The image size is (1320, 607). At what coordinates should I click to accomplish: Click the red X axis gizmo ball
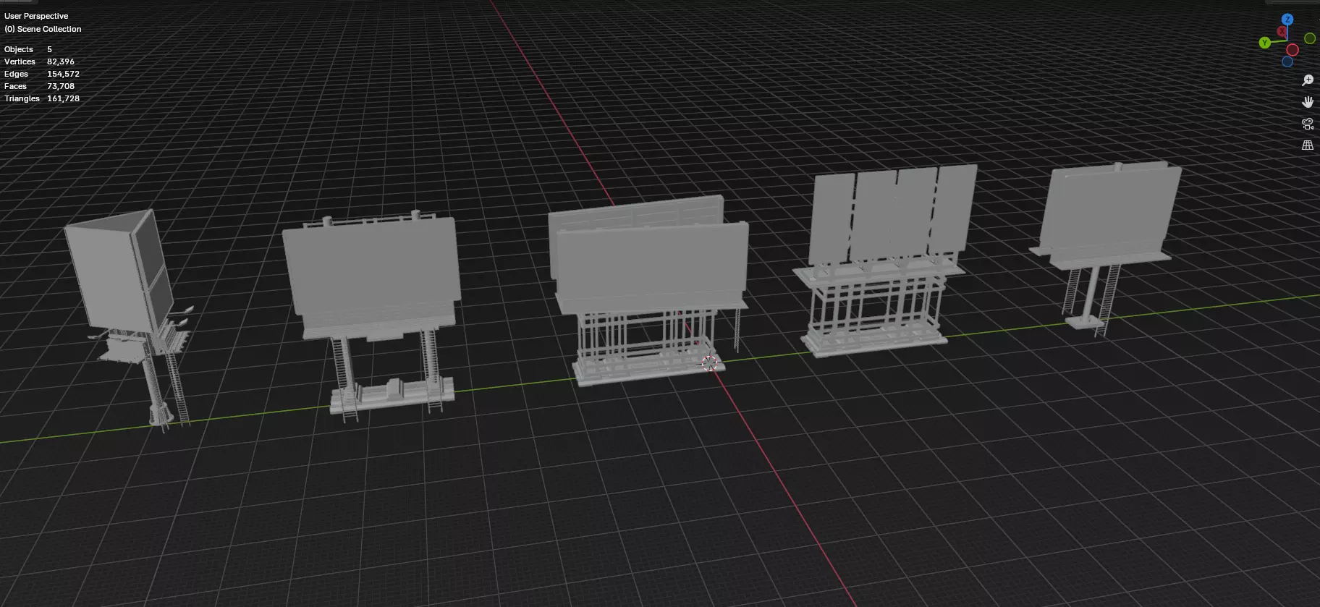(x=1282, y=32)
